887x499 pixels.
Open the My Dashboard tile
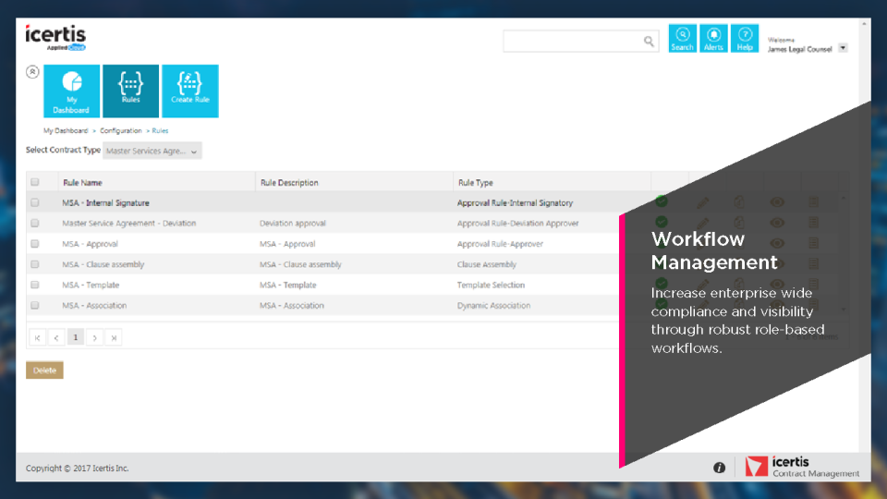pos(71,91)
